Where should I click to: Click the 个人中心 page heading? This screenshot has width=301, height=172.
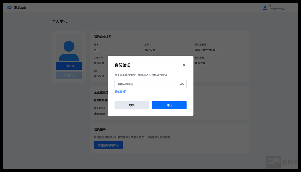pyautogui.click(x=59, y=21)
